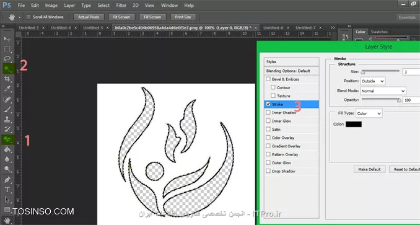Viewport: 420px width, 225px height.
Task: Enable Satin style checkbox
Action: (x=268, y=130)
